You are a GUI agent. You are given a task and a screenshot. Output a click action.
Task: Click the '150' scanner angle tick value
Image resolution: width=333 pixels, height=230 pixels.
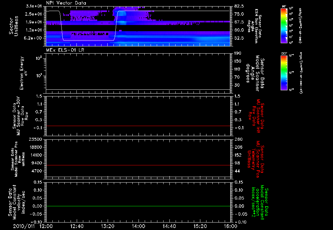click(x=238, y=61)
